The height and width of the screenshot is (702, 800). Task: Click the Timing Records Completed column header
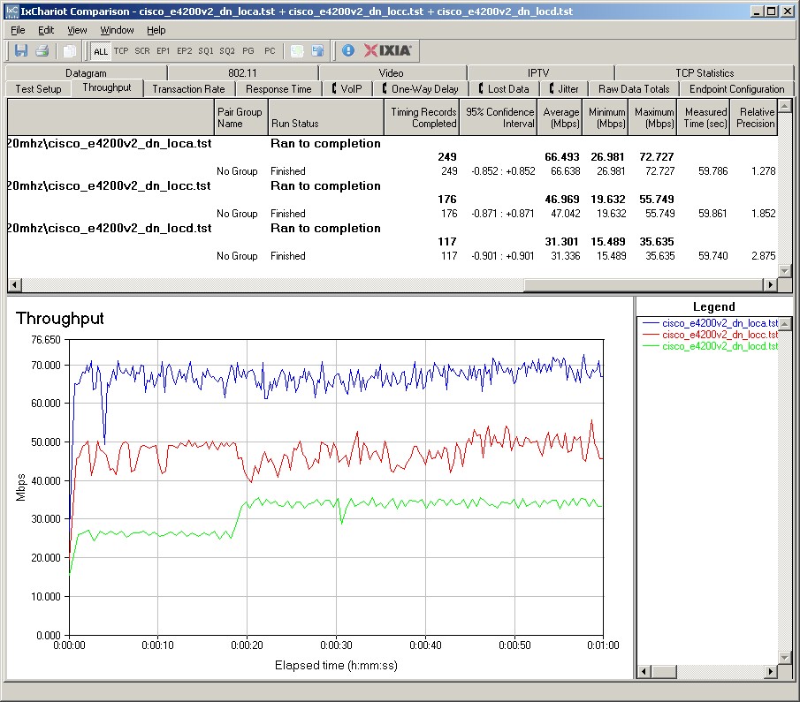tap(422, 117)
